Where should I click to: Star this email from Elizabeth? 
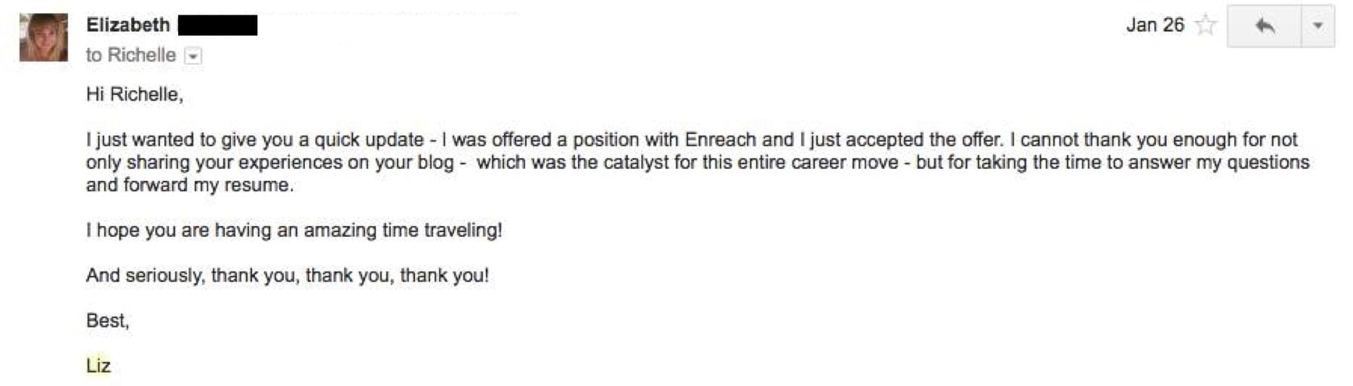pyautogui.click(x=1205, y=25)
